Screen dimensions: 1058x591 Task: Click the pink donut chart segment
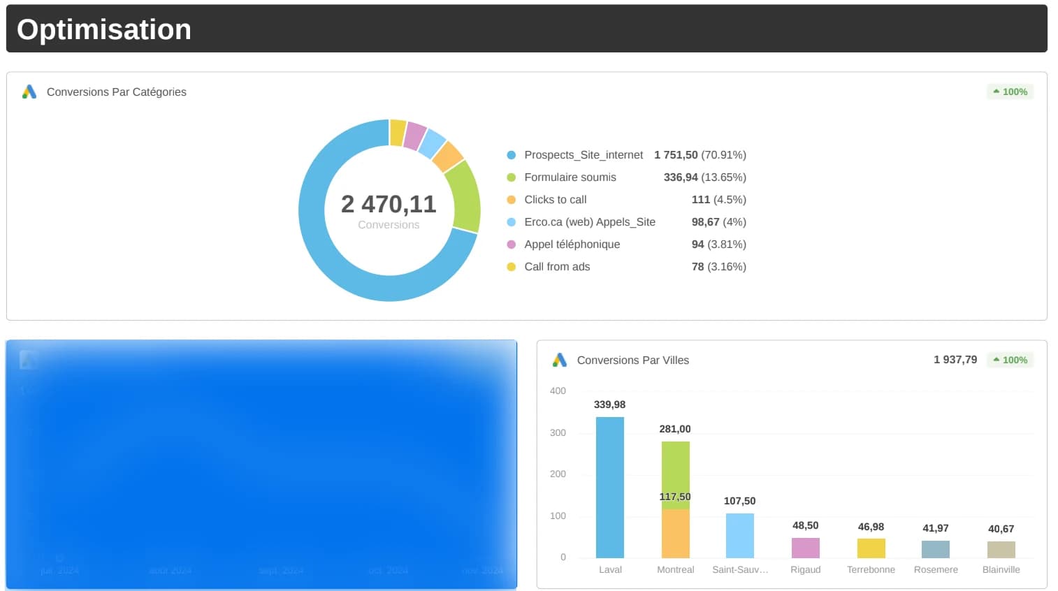tap(415, 136)
